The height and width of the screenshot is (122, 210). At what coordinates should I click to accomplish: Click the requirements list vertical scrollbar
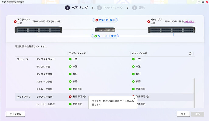click(x=194, y=91)
